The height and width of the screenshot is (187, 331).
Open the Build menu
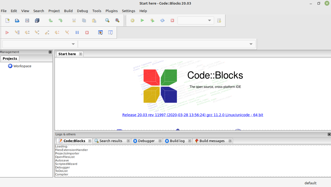tap(68, 11)
